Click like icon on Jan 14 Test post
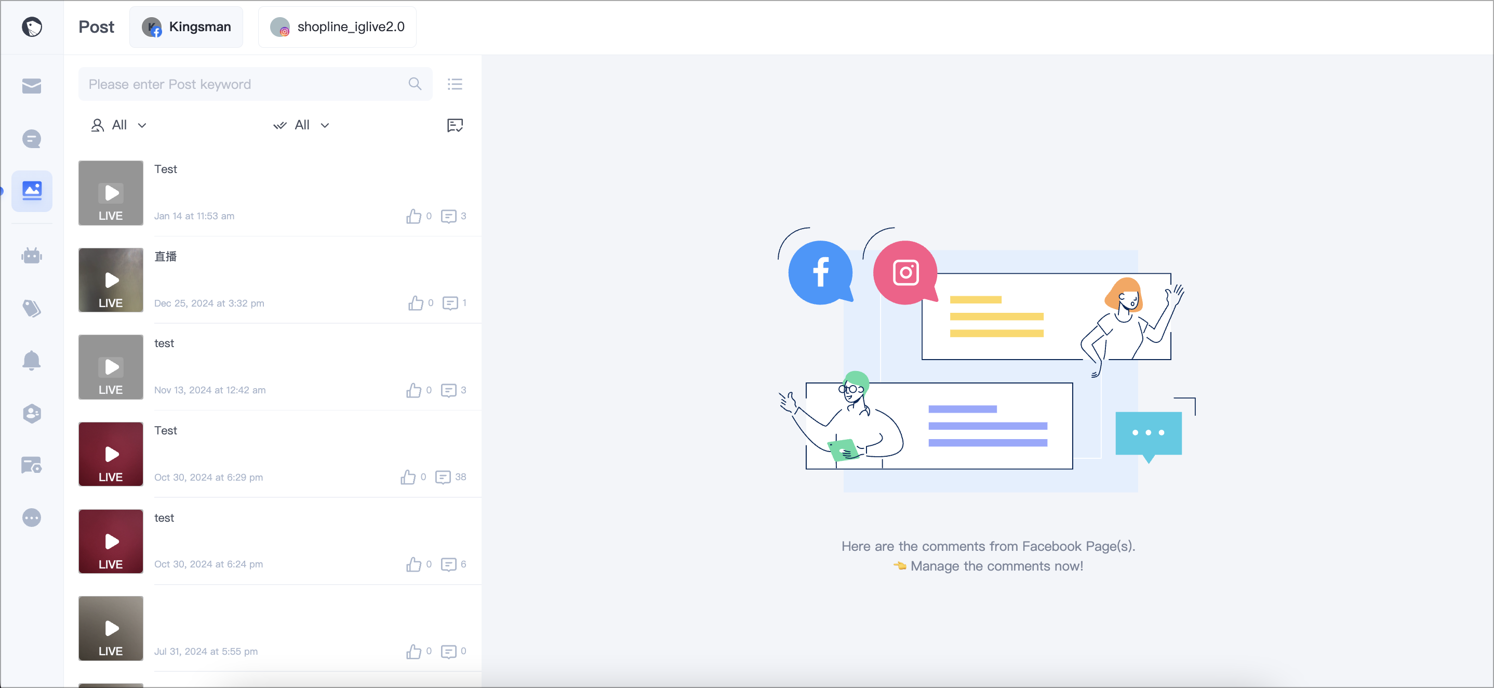Viewport: 1494px width, 688px height. pyautogui.click(x=413, y=216)
